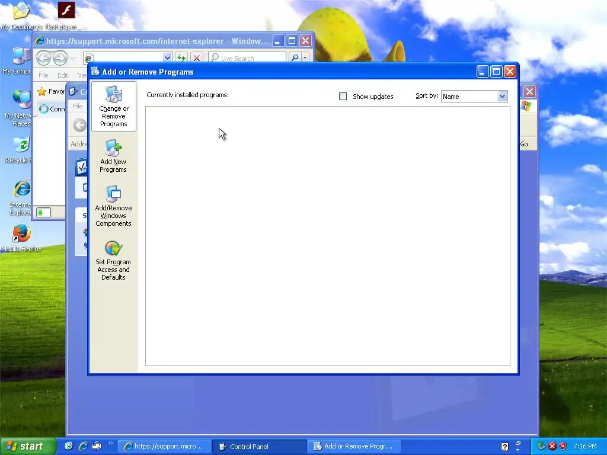This screenshot has width=607, height=455.
Task: Click the 7:16 PM clock
Action: [584, 446]
